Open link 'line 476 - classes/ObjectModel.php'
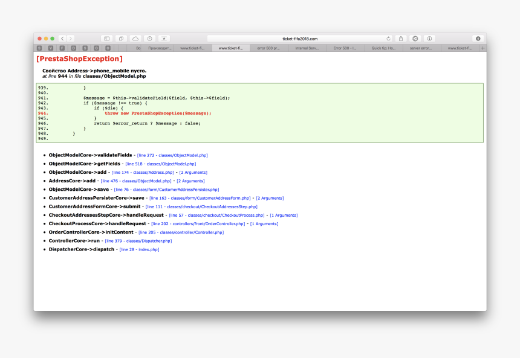This screenshot has width=520, height=358. 136,181
